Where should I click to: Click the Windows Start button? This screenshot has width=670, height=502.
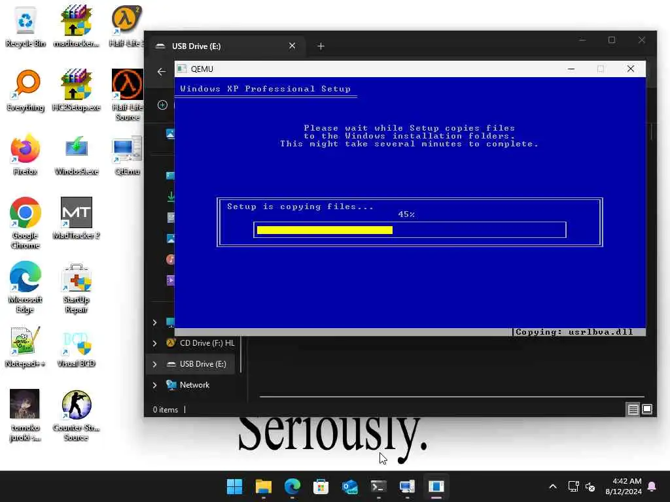pyautogui.click(x=234, y=486)
